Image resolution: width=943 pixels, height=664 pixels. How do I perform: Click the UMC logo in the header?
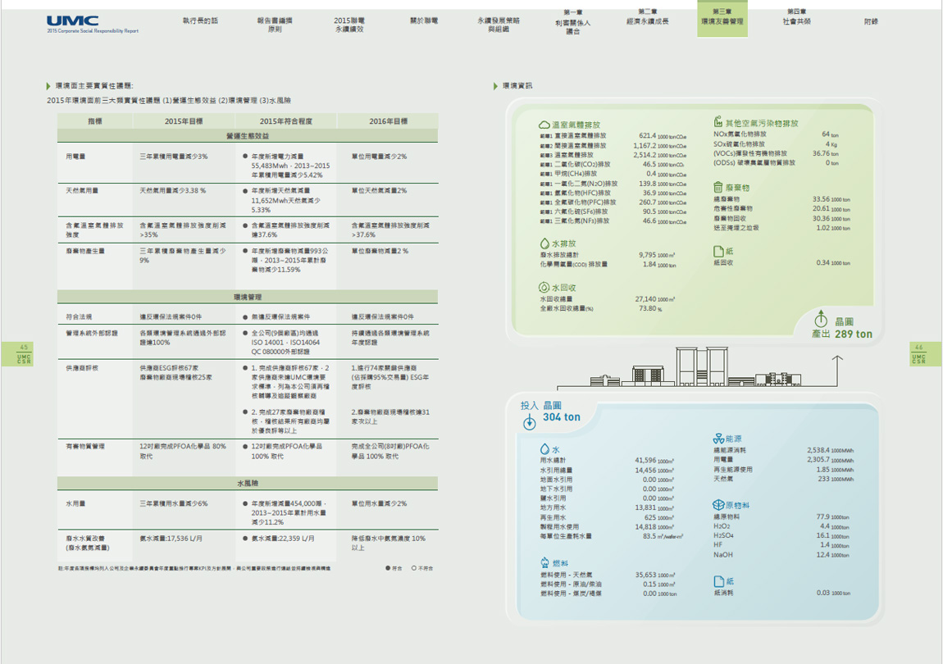(73, 20)
